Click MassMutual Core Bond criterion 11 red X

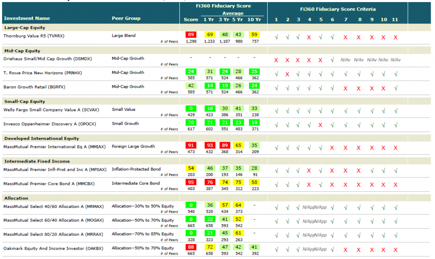pyautogui.click(x=395, y=185)
